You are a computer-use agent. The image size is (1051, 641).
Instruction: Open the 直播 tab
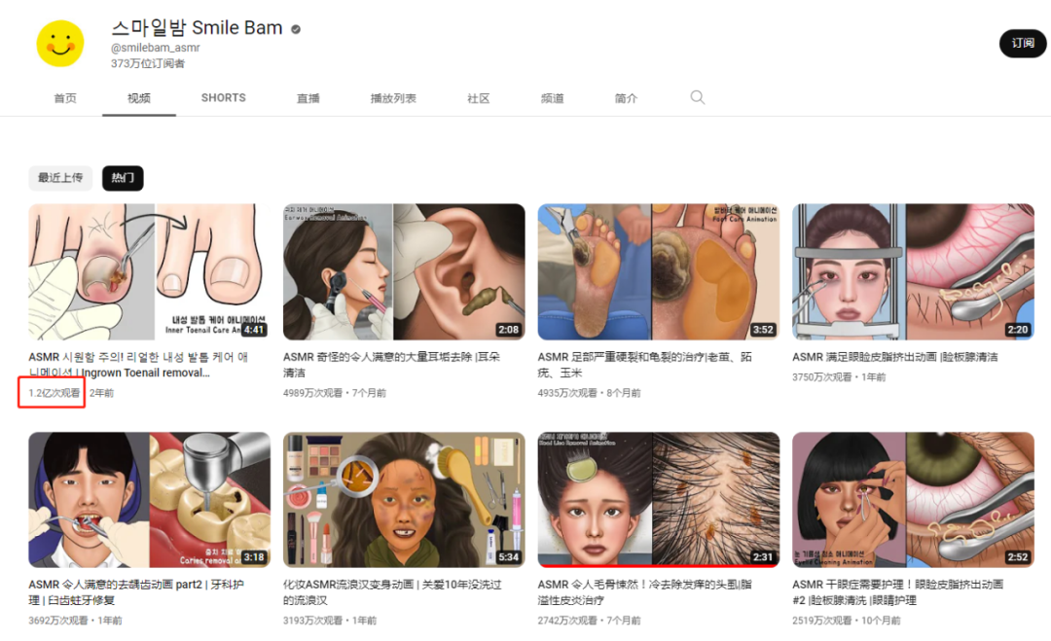tap(308, 98)
